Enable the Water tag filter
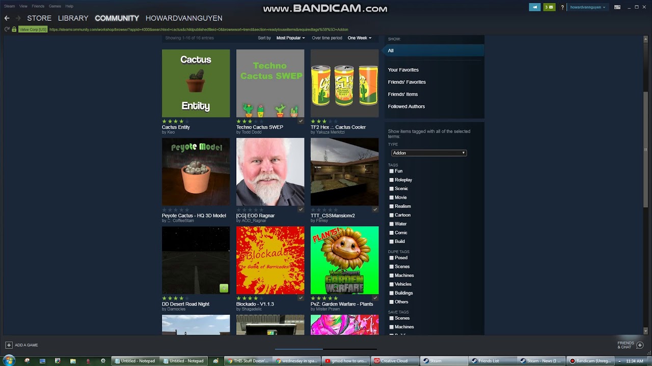Image resolution: width=652 pixels, height=366 pixels. click(x=391, y=224)
